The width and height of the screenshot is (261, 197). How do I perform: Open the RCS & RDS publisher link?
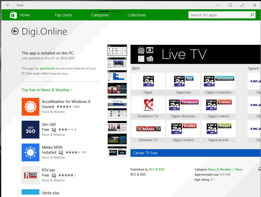coord(157,170)
